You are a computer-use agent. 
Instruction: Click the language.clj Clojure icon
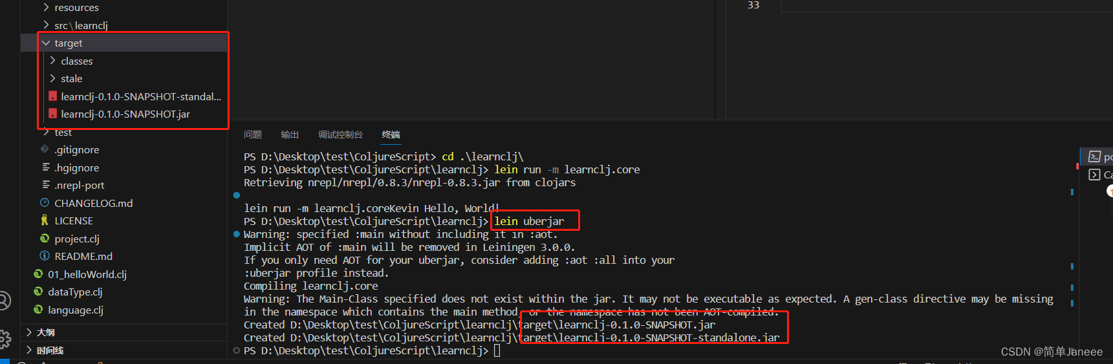tap(38, 310)
